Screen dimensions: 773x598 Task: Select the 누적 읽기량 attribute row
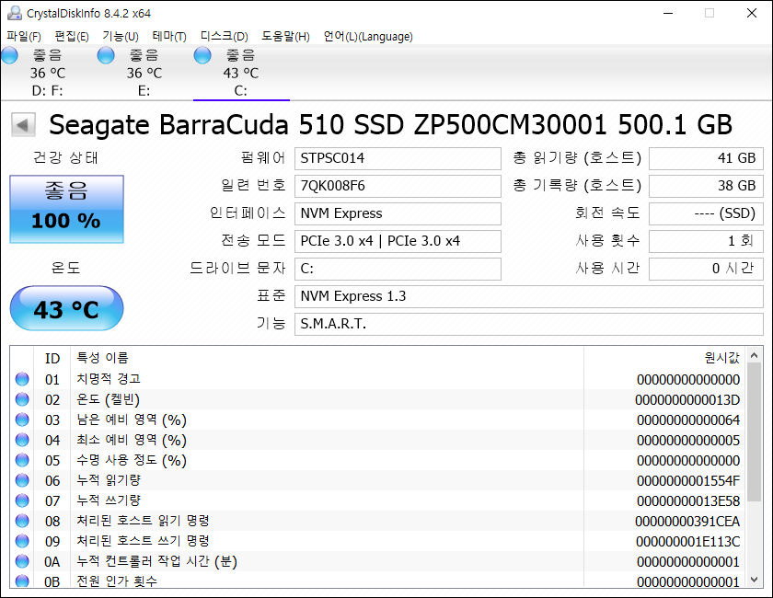point(377,480)
